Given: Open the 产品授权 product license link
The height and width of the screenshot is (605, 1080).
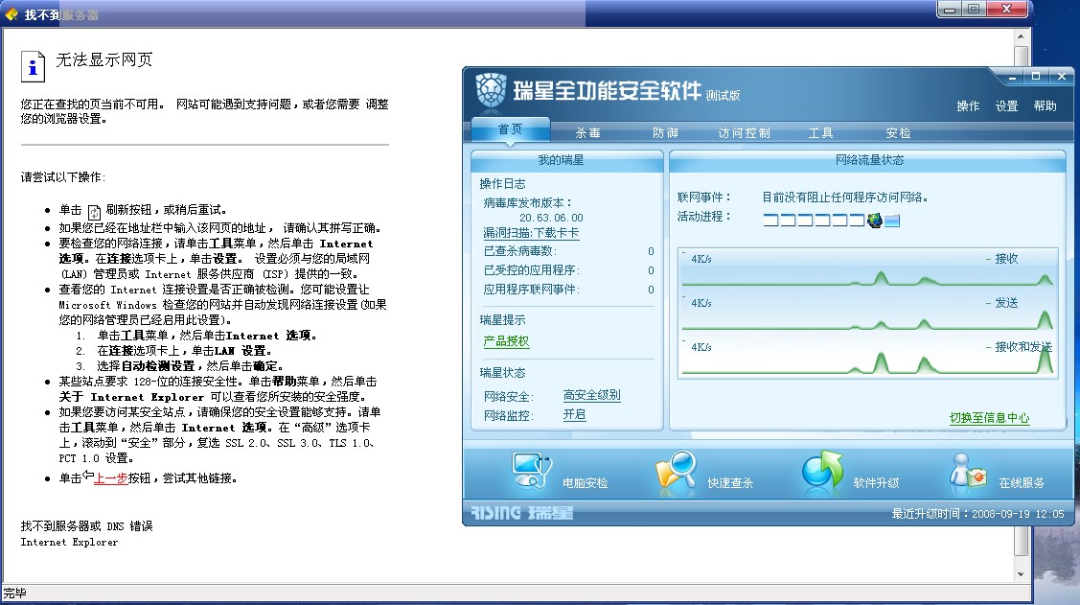Looking at the screenshot, I should [x=506, y=341].
